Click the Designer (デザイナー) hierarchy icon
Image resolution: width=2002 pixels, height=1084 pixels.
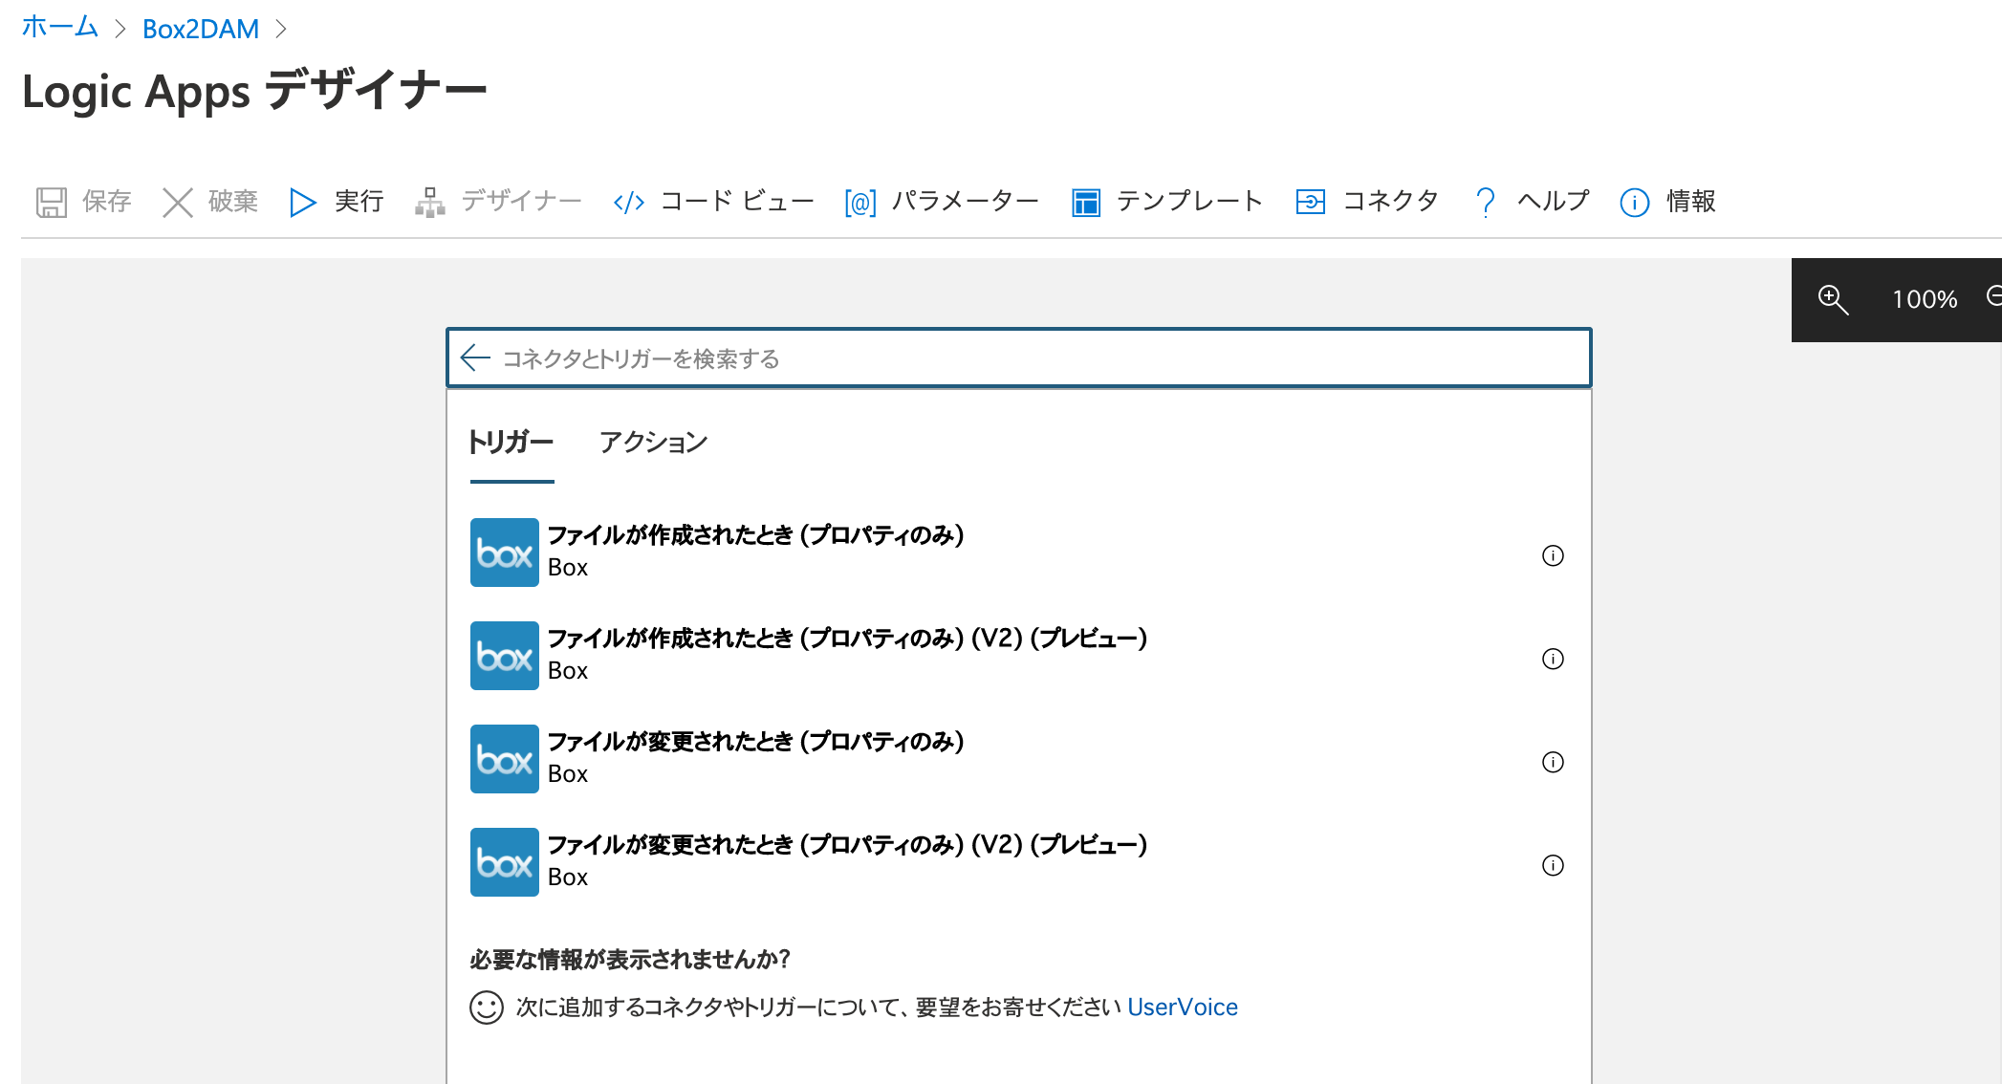coord(430,202)
